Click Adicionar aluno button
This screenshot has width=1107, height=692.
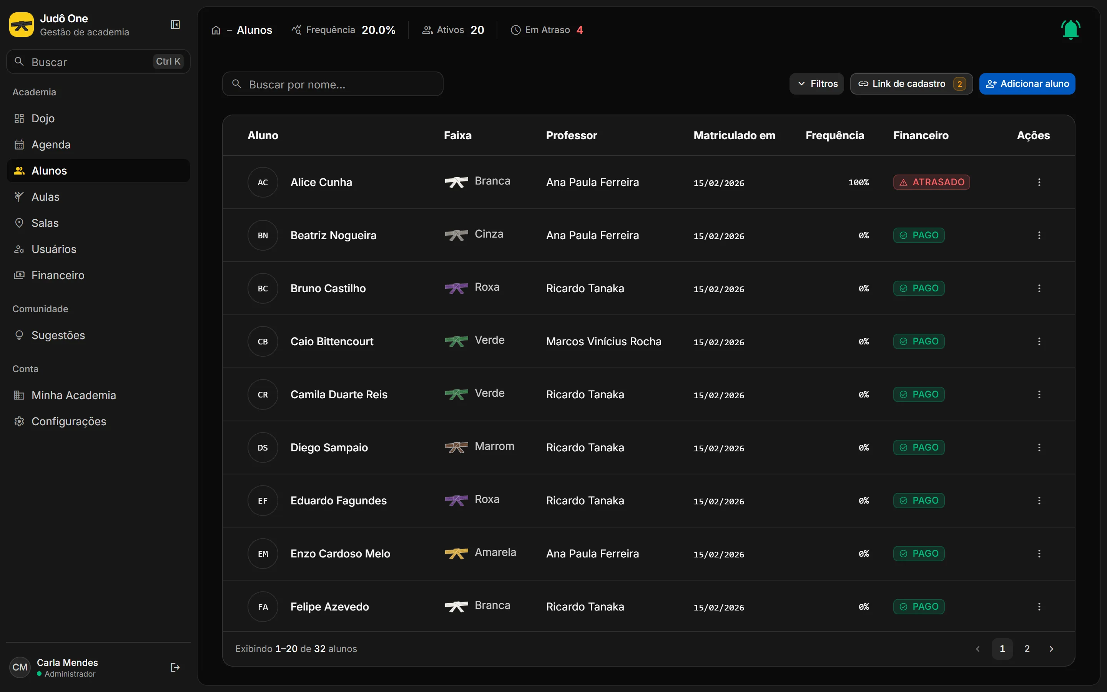click(1027, 84)
